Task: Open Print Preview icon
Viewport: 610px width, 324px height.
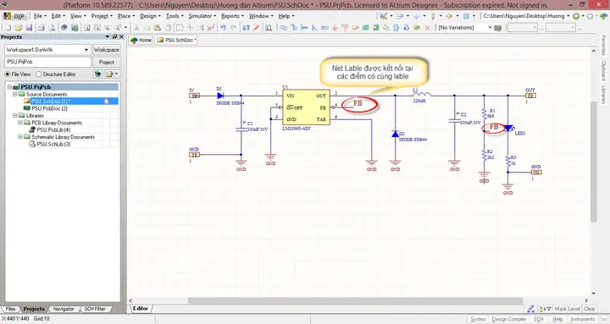Action: [x=52, y=28]
